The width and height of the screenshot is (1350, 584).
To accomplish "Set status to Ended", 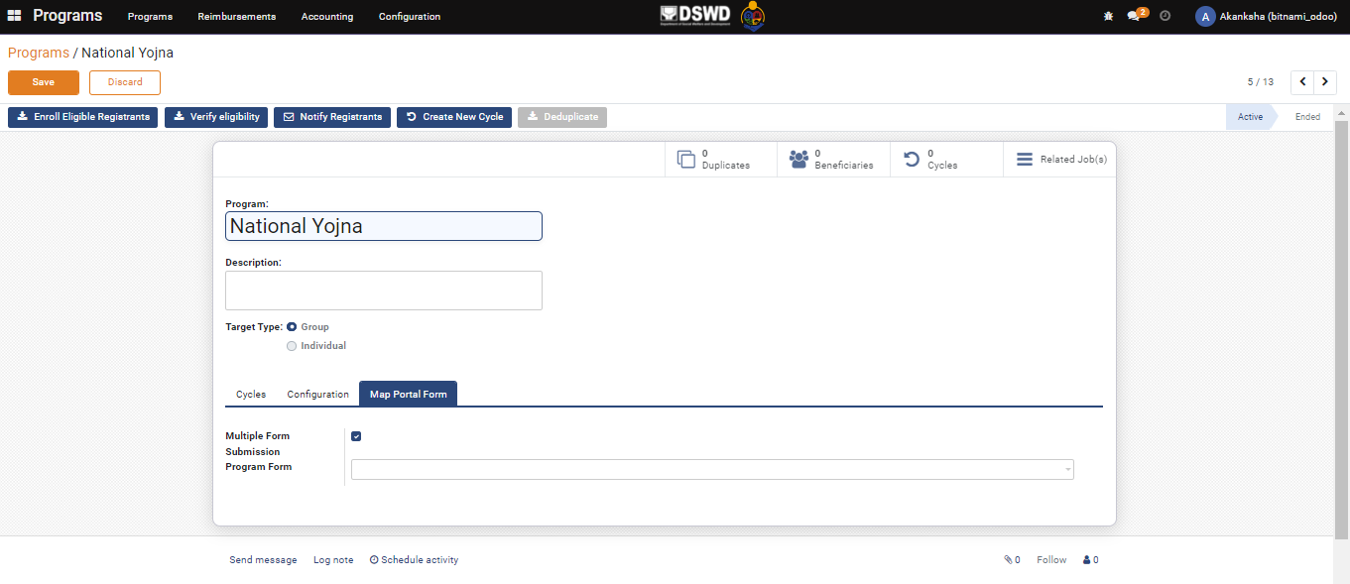I will coord(1307,117).
